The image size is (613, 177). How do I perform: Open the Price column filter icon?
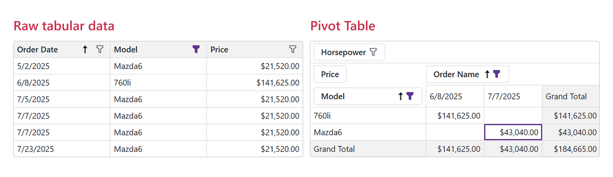pyautogui.click(x=293, y=49)
